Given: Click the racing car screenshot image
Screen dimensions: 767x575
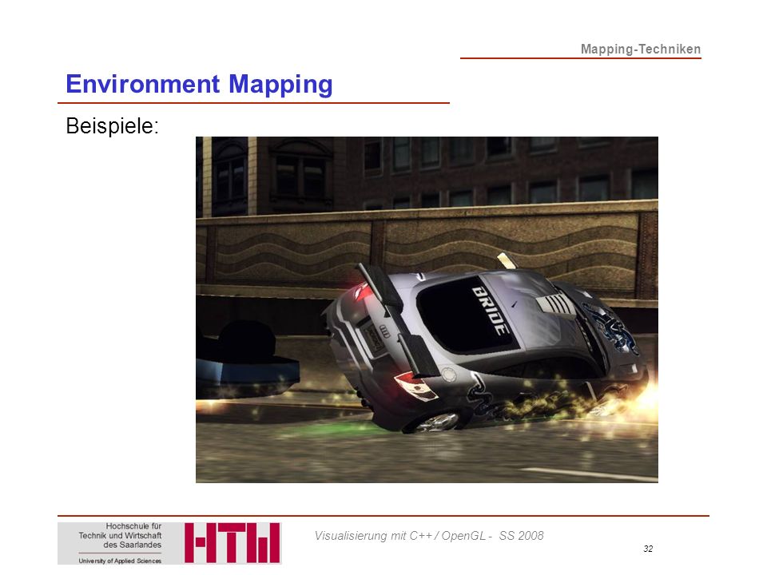Looking at the screenshot, I should [427, 310].
